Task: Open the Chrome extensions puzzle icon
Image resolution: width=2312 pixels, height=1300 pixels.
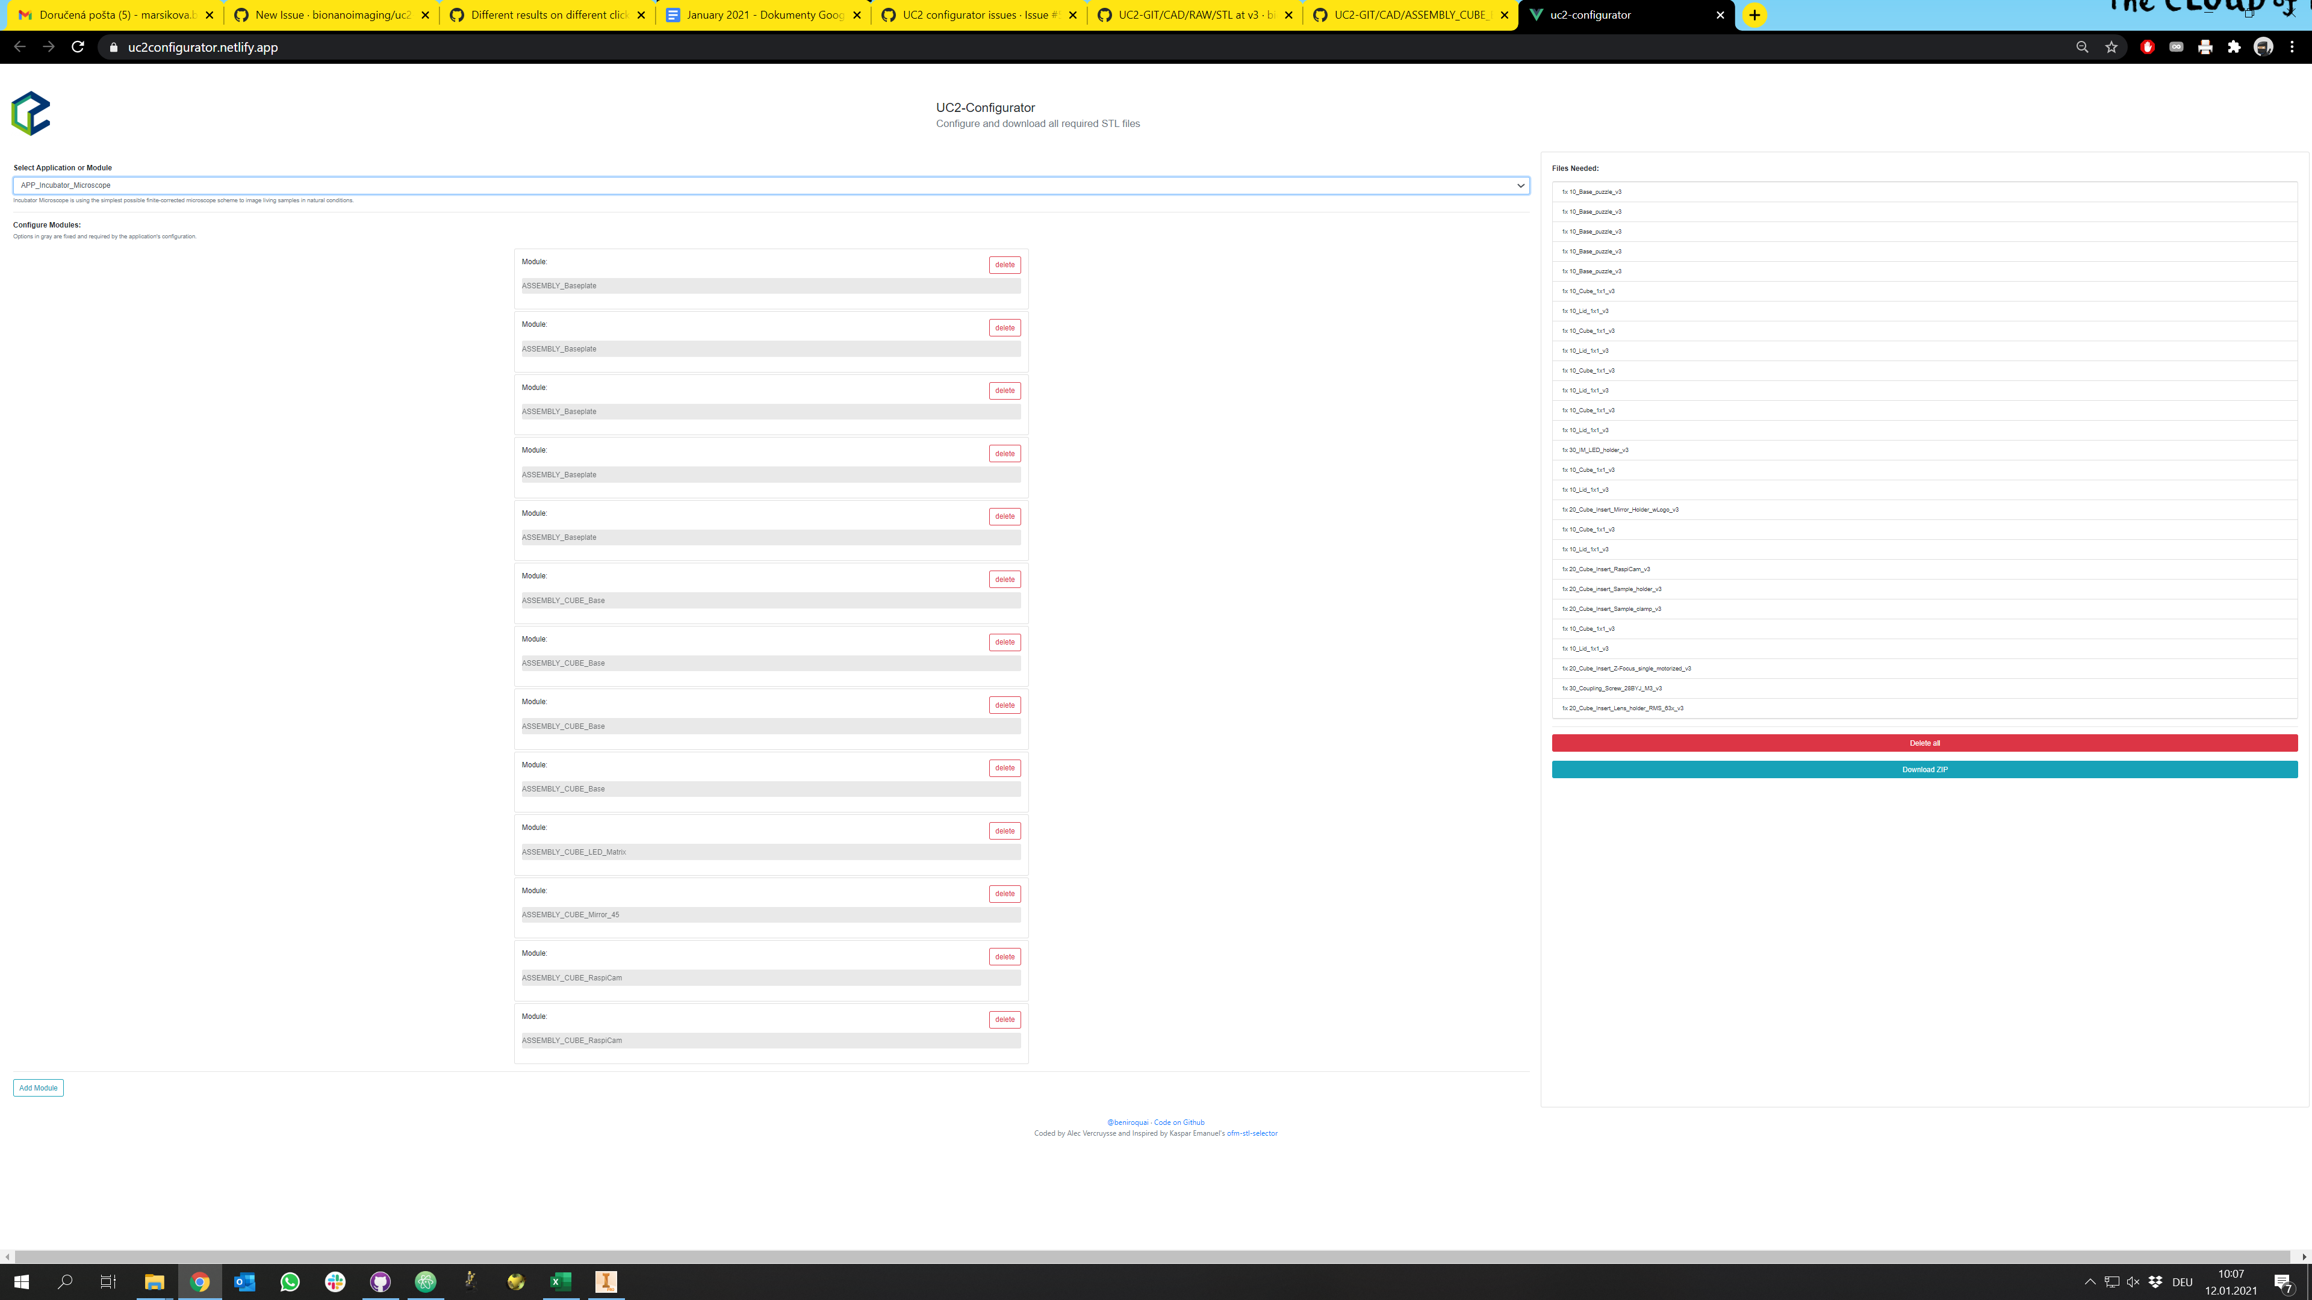Action: (2234, 48)
